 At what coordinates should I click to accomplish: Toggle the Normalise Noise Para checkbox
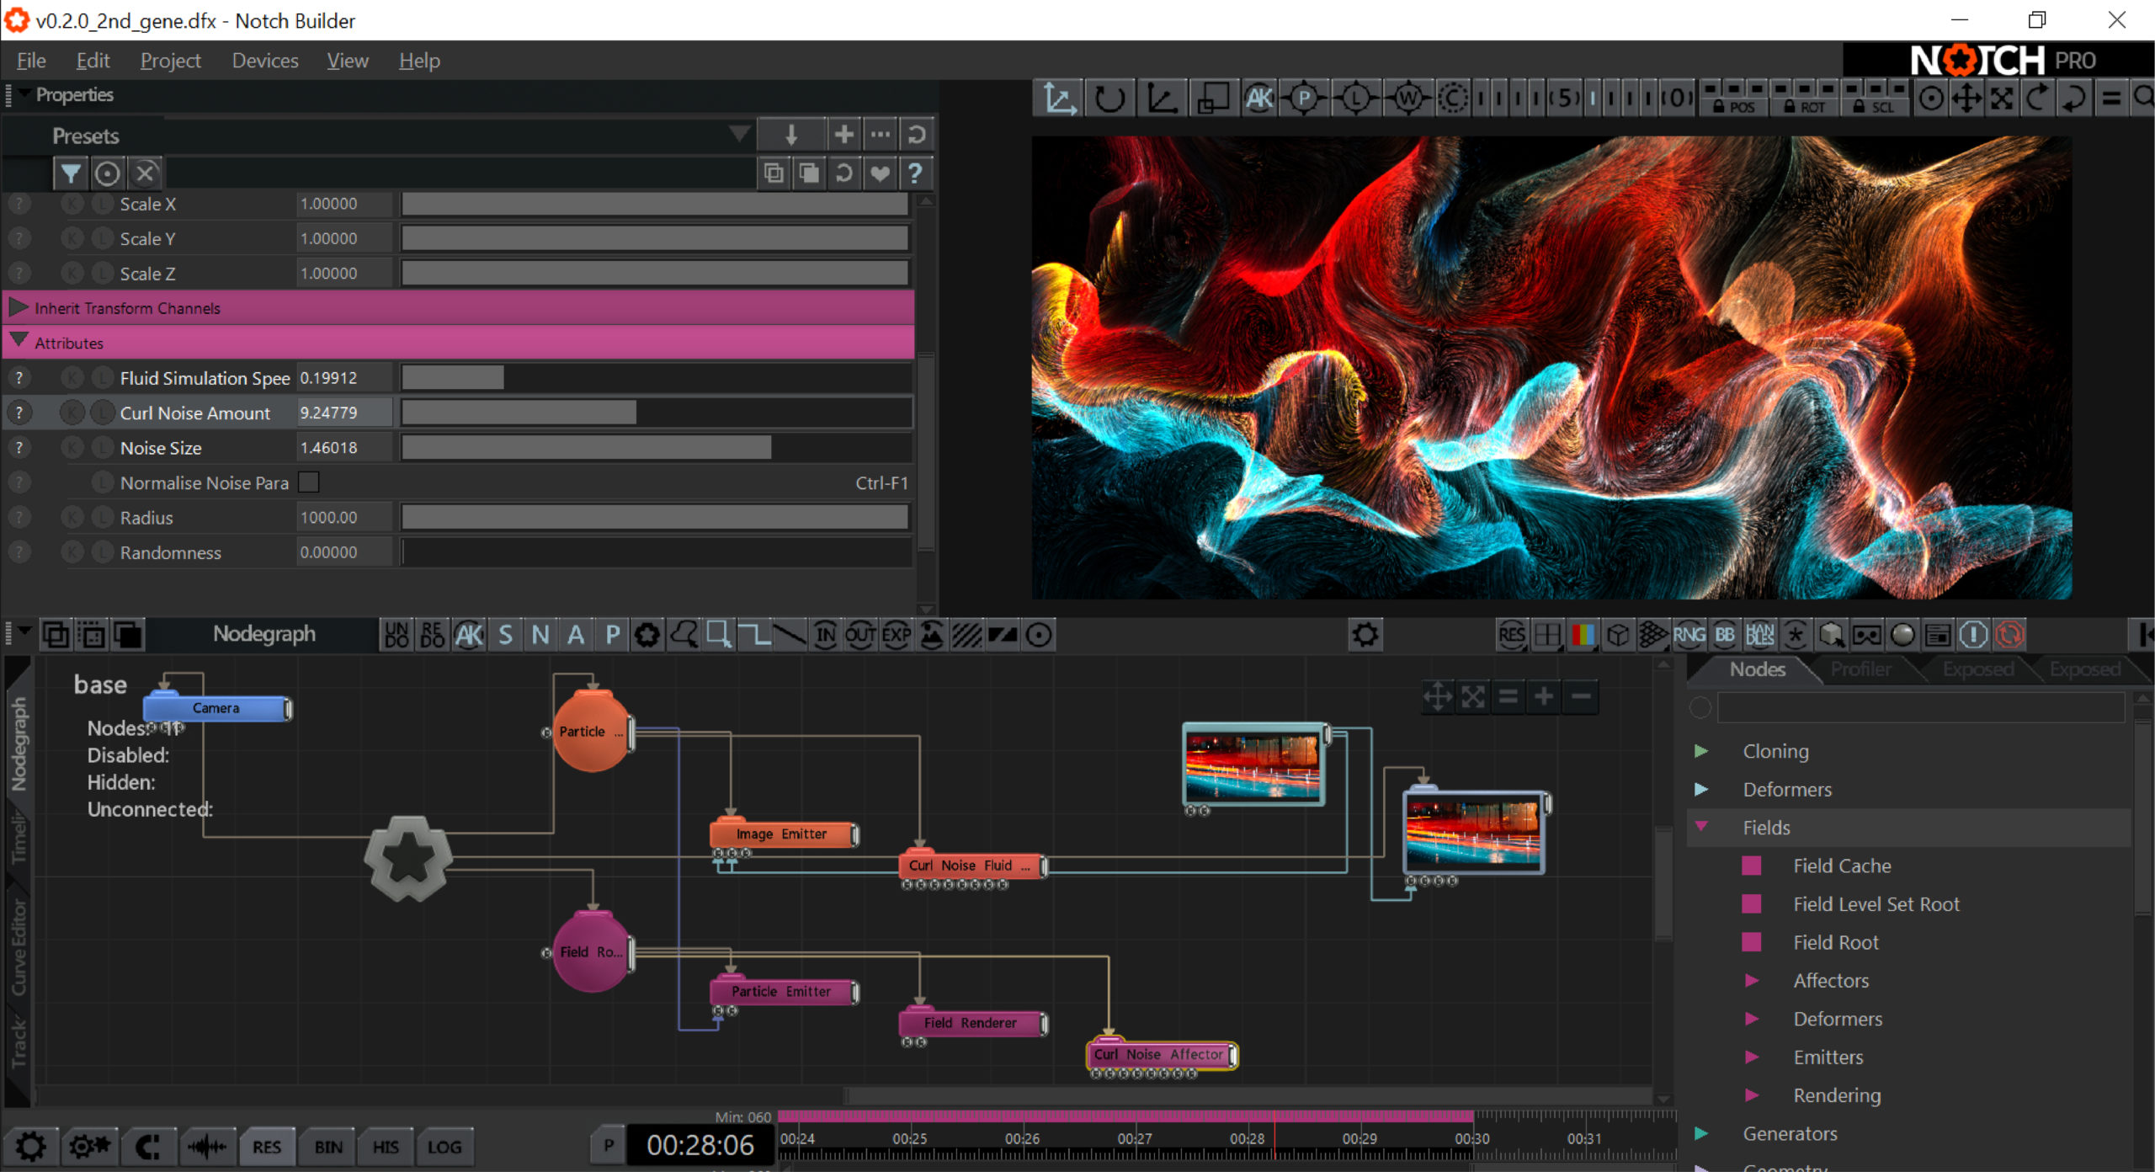point(309,482)
